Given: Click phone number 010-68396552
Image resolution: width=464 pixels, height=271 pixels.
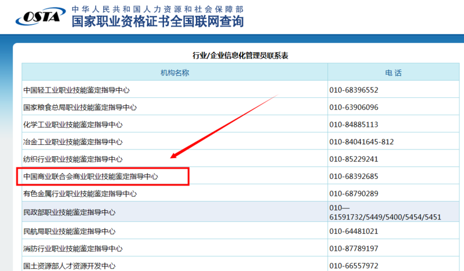Looking at the screenshot, I should [x=354, y=90].
